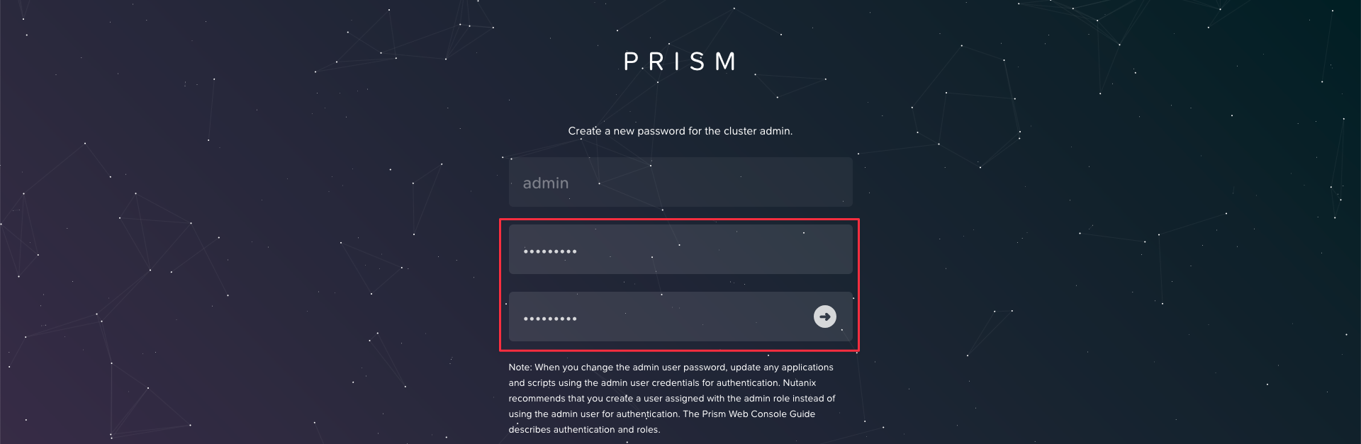Click the letter S in PRISM title
The height and width of the screenshot is (444, 1361).
pyautogui.click(x=698, y=62)
